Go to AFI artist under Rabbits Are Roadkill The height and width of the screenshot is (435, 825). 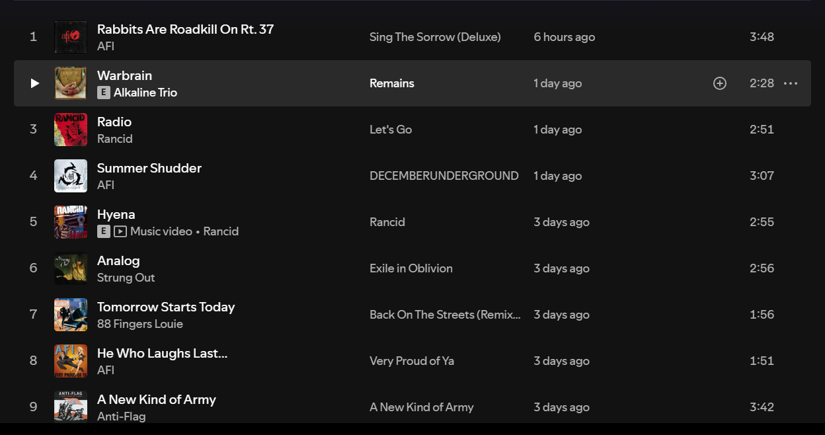[x=106, y=46]
